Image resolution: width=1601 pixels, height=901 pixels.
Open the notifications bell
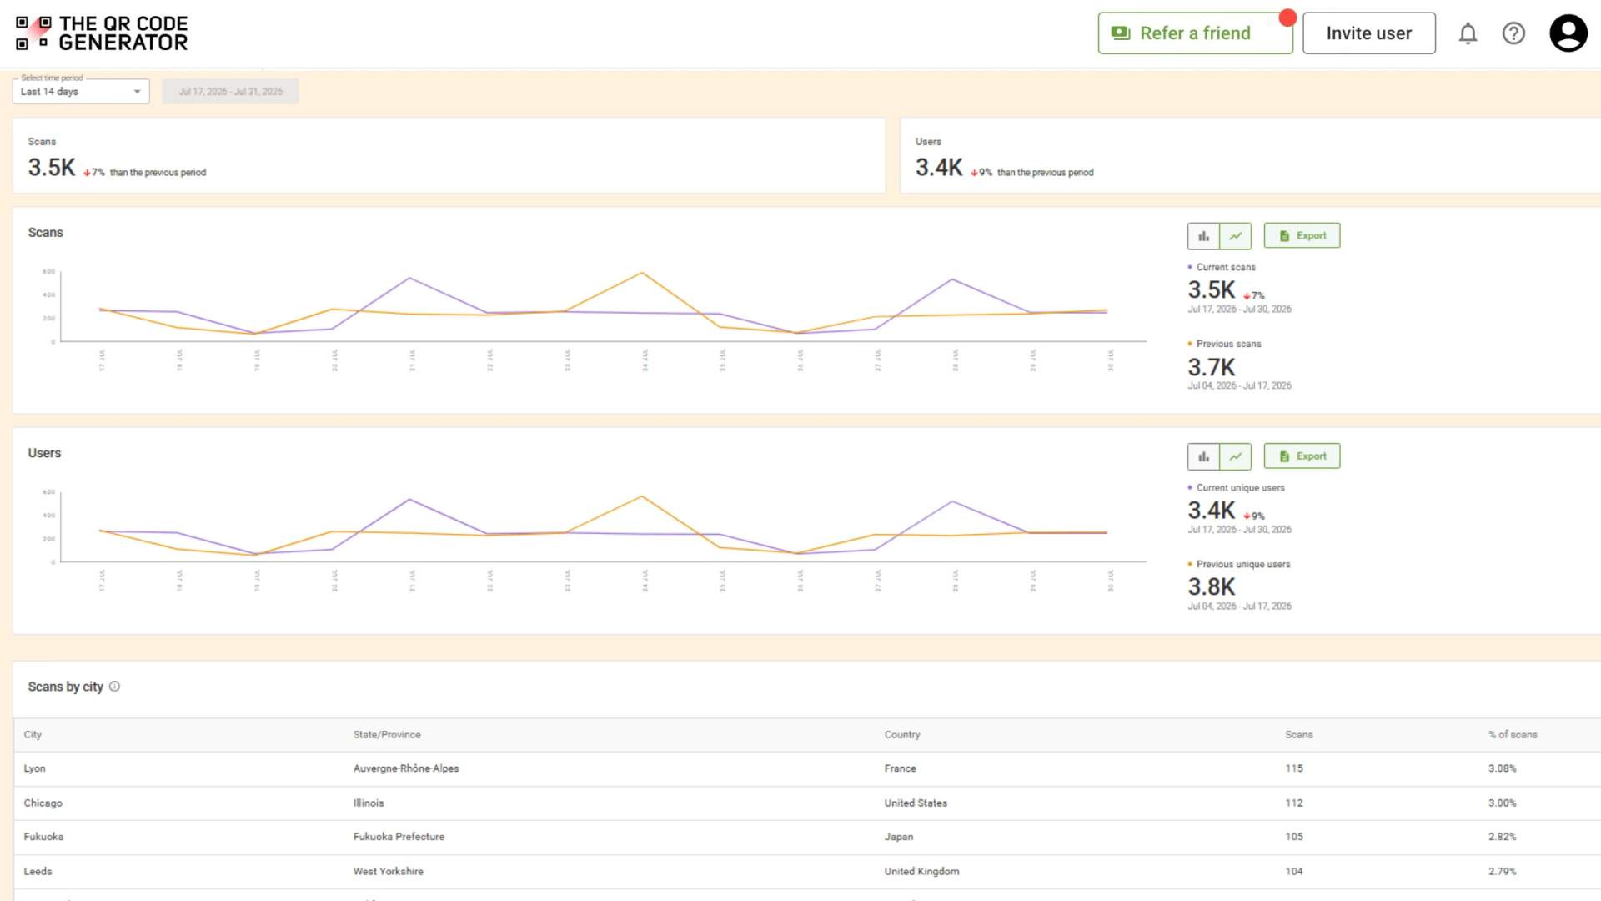coord(1468,33)
